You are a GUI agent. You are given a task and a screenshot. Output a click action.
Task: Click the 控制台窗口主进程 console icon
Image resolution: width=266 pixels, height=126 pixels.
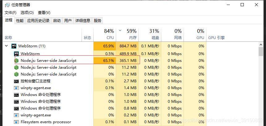(16, 81)
